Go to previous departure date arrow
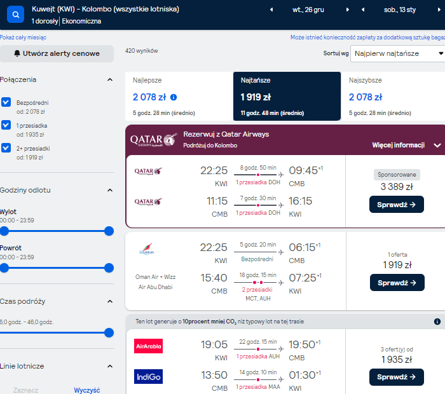This screenshot has height=394, width=445. 271,10
